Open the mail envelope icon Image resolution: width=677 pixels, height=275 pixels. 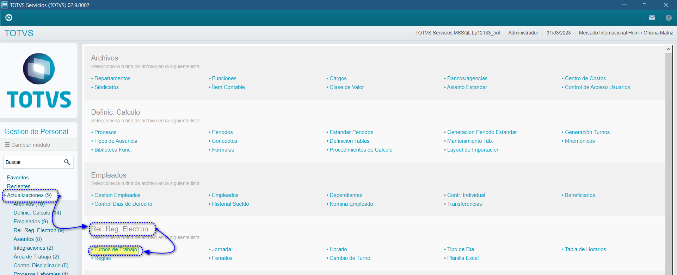click(x=652, y=18)
